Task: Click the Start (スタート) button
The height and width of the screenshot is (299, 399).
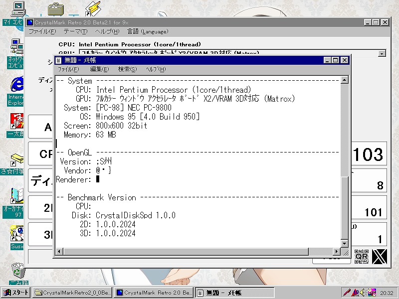Action: [x=16, y=293]
